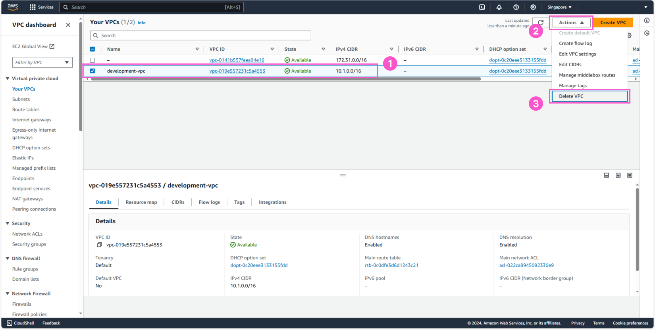Image resolution: width=655 pixels, height=330 pixels.
Task: Click the split panel resize handle
Action: [x=343, y=175]
